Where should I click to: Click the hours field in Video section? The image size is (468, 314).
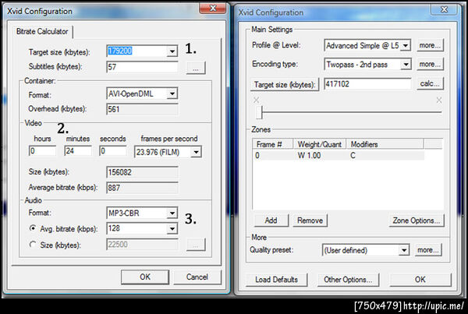tap(42, 151)
